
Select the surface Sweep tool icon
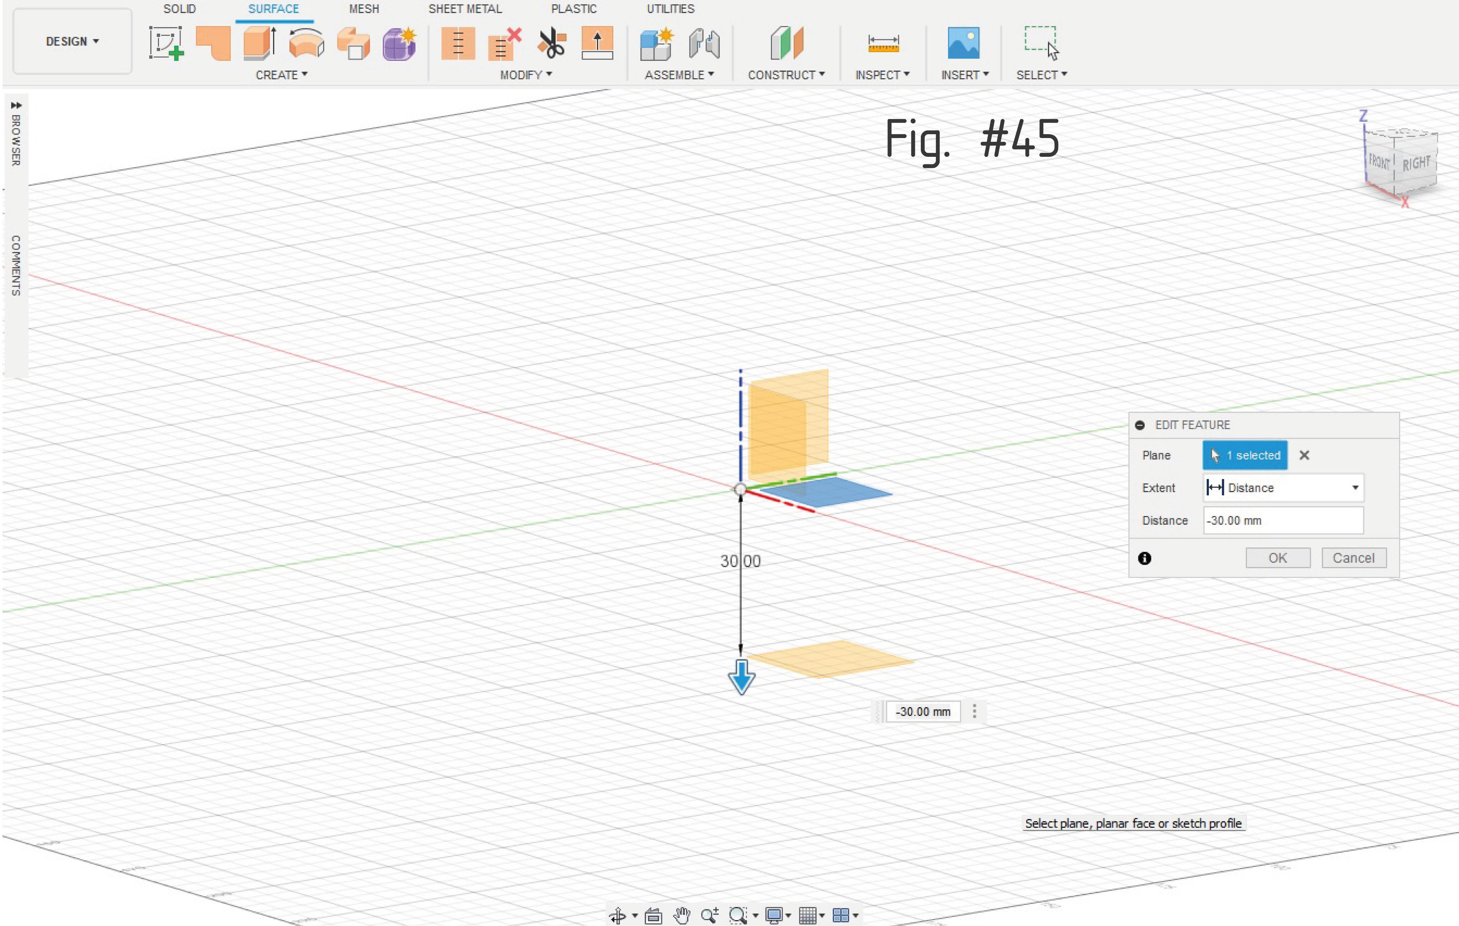(x=353, y=43)
